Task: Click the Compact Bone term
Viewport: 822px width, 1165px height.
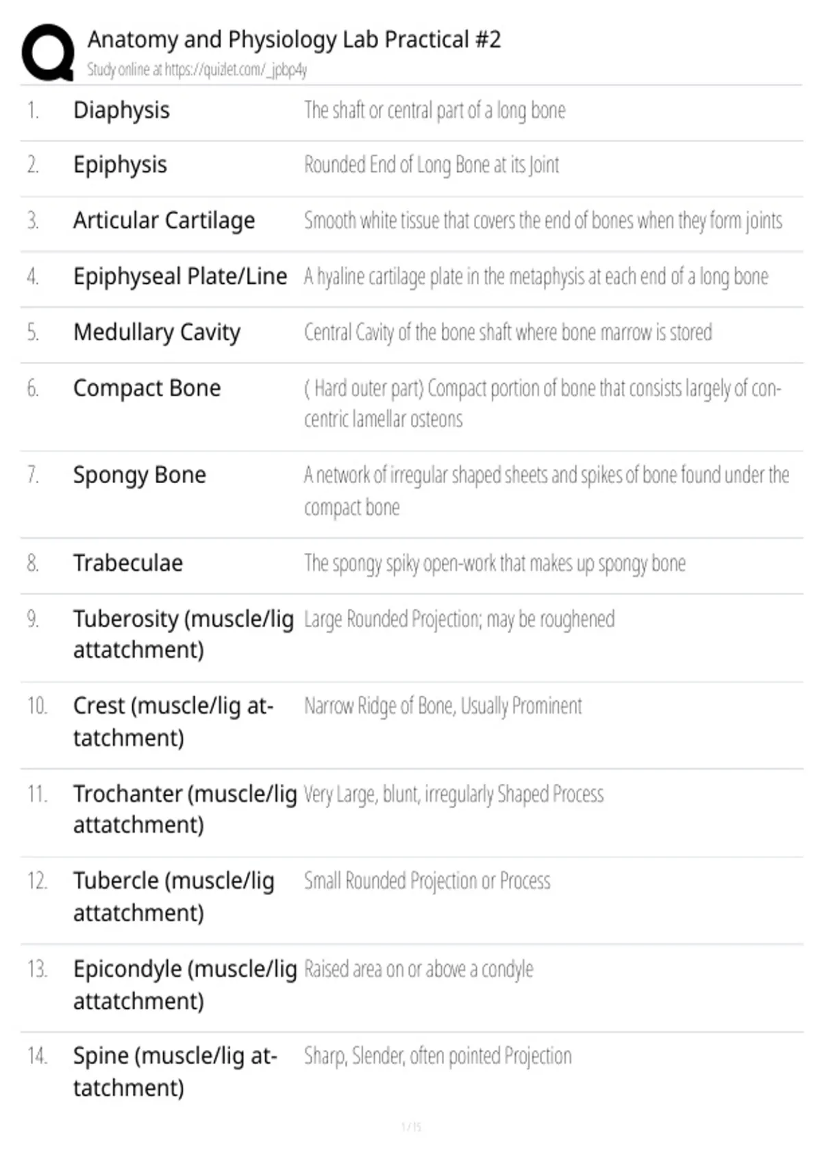Action: click(x=147, y=388)
